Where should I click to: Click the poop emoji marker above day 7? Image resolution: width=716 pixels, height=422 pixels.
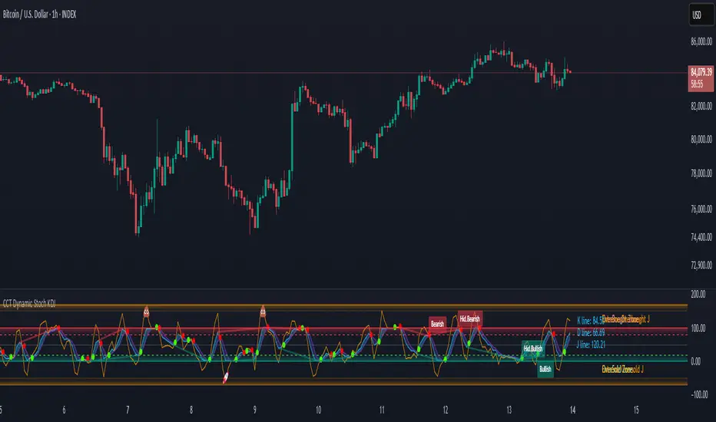(x=147, y=312)
